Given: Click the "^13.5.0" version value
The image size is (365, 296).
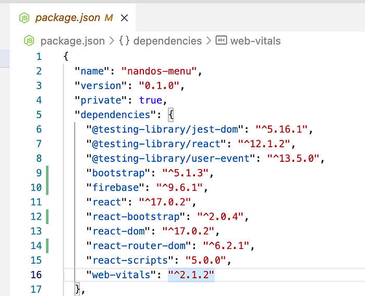Looking at the screenshot, I should [293, 159].
